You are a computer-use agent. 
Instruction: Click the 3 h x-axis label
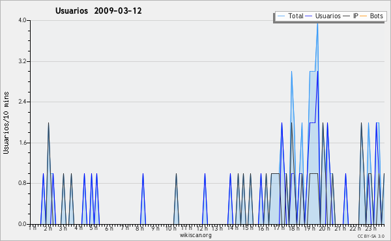tap(63, 228)
